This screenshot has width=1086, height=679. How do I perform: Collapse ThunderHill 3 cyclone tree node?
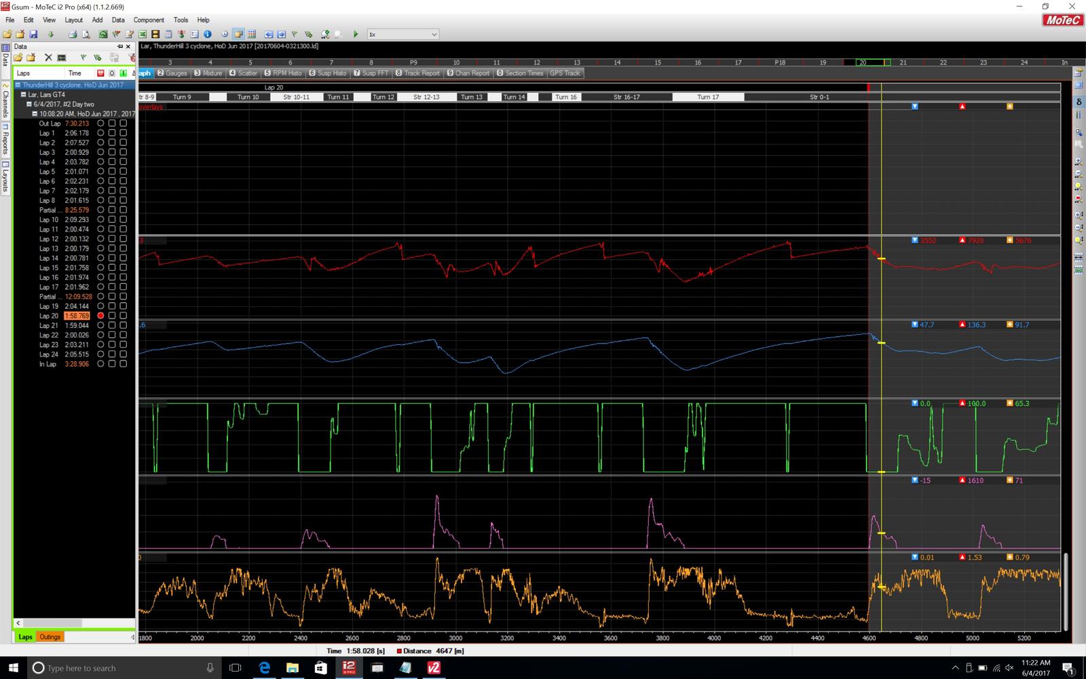18,85
